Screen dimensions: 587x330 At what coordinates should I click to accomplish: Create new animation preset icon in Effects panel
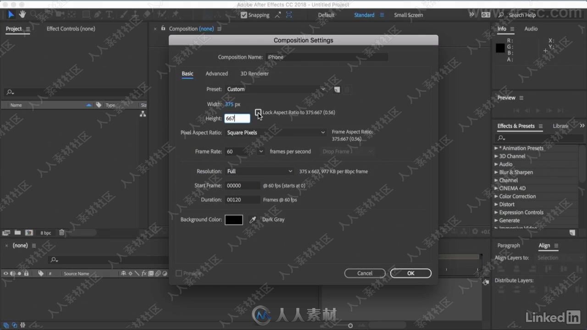coord(572,233)
